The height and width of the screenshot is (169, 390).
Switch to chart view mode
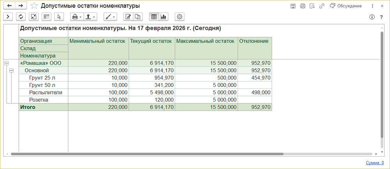pos(163,17)
